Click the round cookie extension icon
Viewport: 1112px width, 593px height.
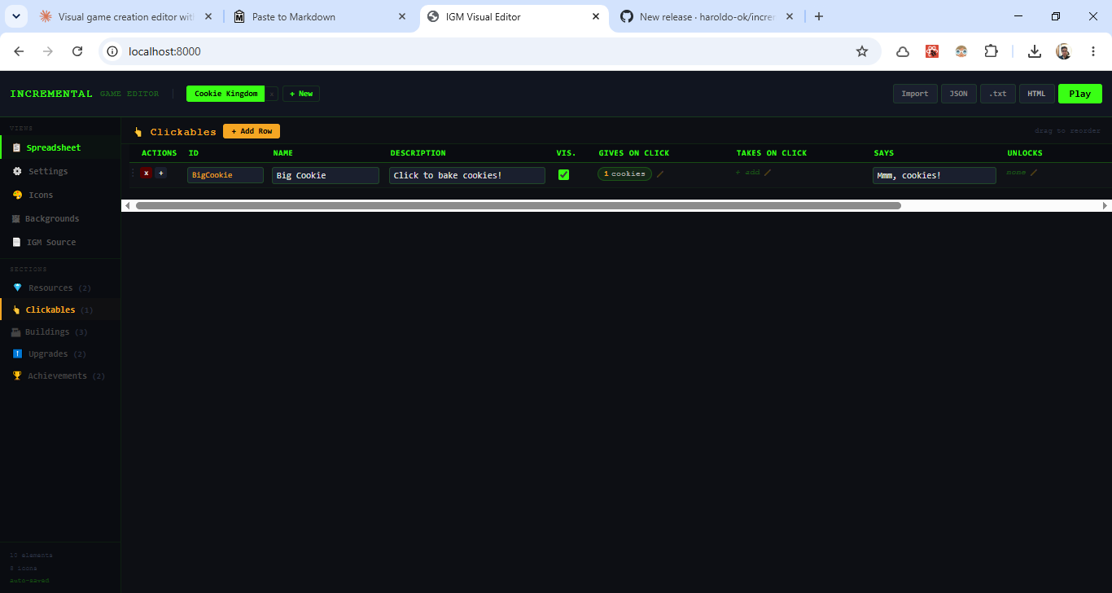[961, 51]
